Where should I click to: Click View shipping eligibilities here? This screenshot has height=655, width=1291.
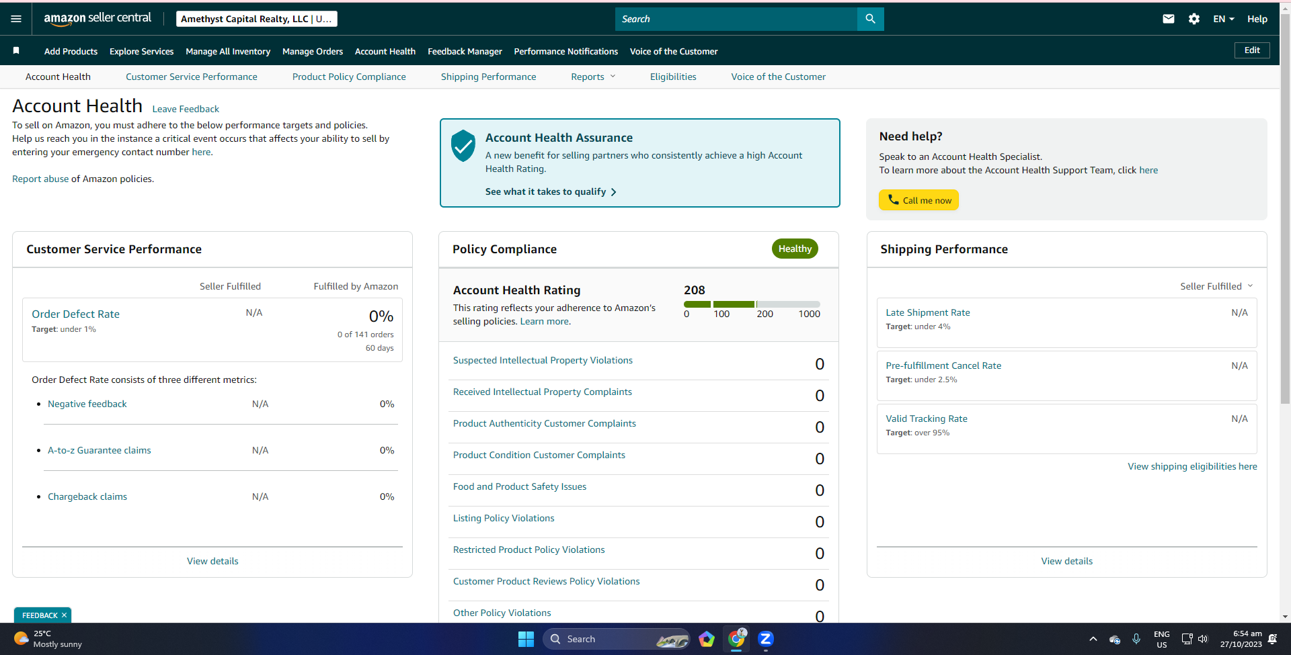(1192, 466)
